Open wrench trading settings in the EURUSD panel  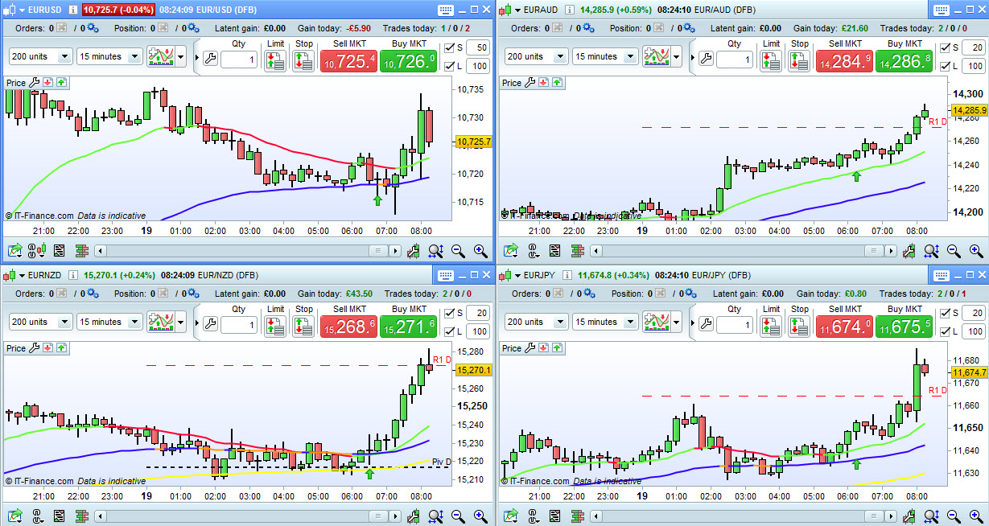point(211,58)
